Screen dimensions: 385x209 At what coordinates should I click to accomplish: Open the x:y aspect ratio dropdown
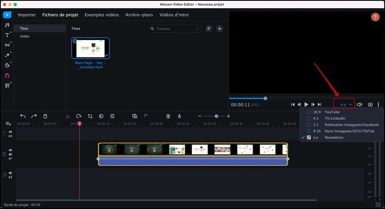(345, 104)
